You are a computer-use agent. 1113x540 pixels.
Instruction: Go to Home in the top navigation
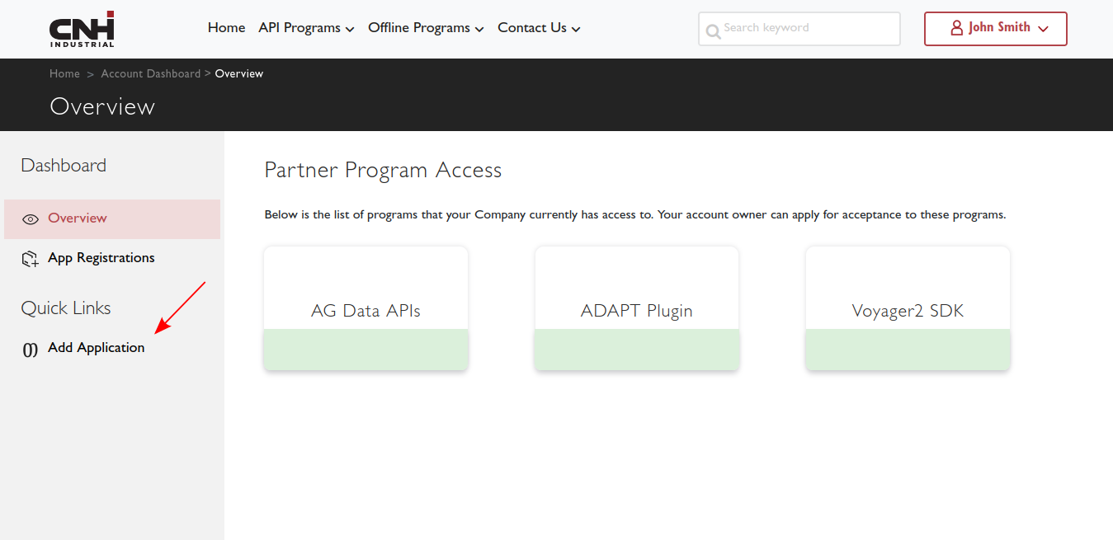pyautogui.click(x=226, y=27)
